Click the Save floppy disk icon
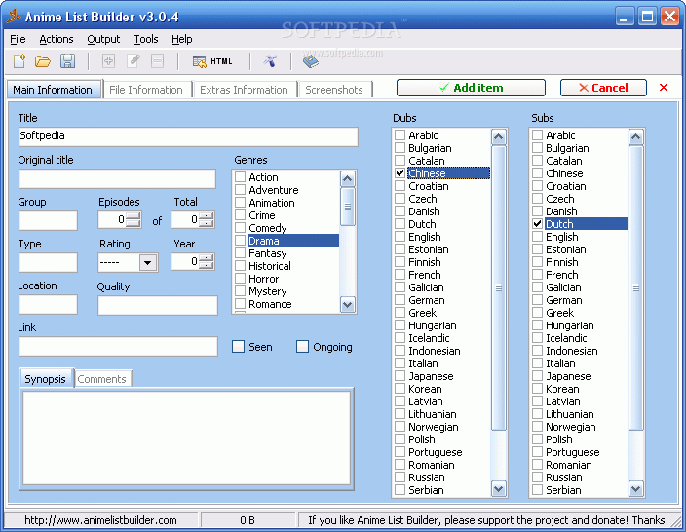Image resolution: width=686 pixels, height=532 pixels. click(67, 61)
